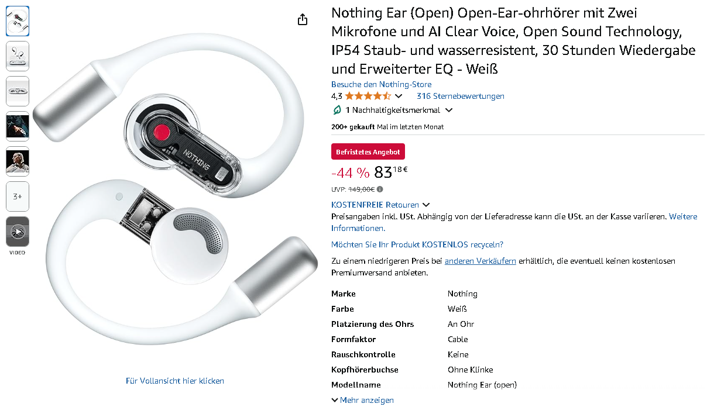707x407 pixels.
Task: Open the 3+ more images thumbnail
Action: [x=18, y=196]
